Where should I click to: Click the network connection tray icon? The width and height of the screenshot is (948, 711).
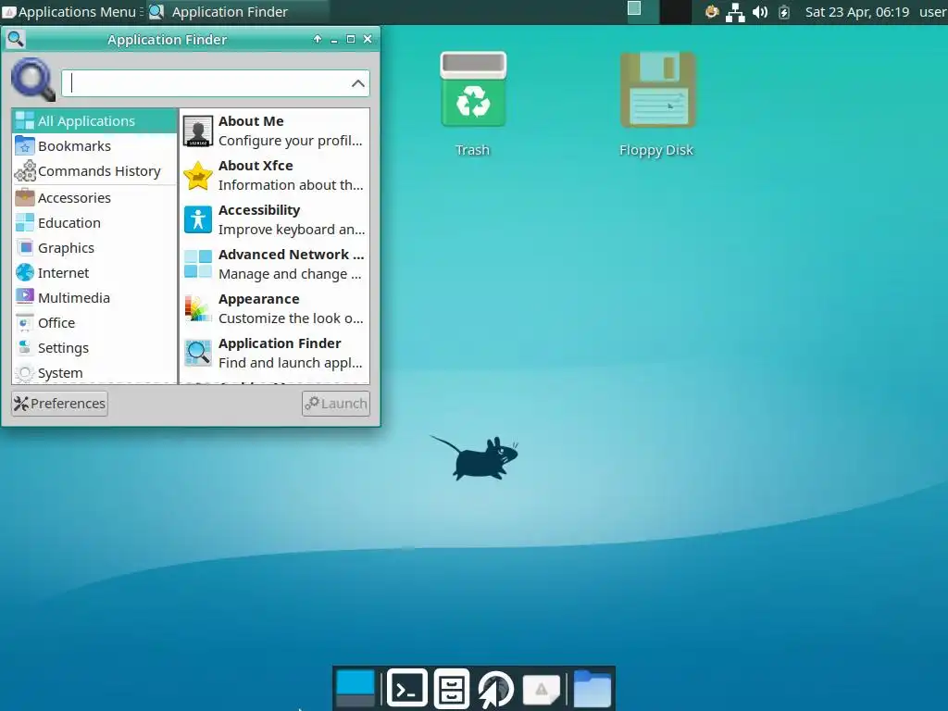click(x=735, y=12)
